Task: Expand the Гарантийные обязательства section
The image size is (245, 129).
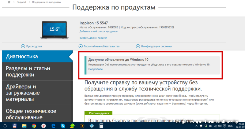Action: tap(99, 46)
